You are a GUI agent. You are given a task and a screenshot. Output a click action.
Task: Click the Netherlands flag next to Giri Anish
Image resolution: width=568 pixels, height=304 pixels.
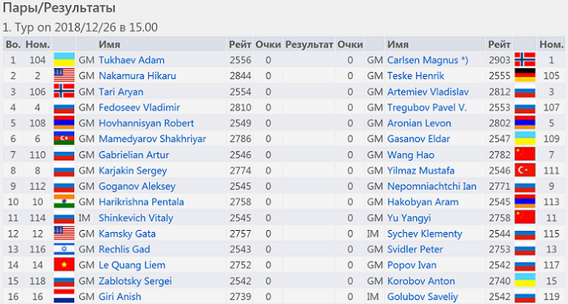click(64, 296)
